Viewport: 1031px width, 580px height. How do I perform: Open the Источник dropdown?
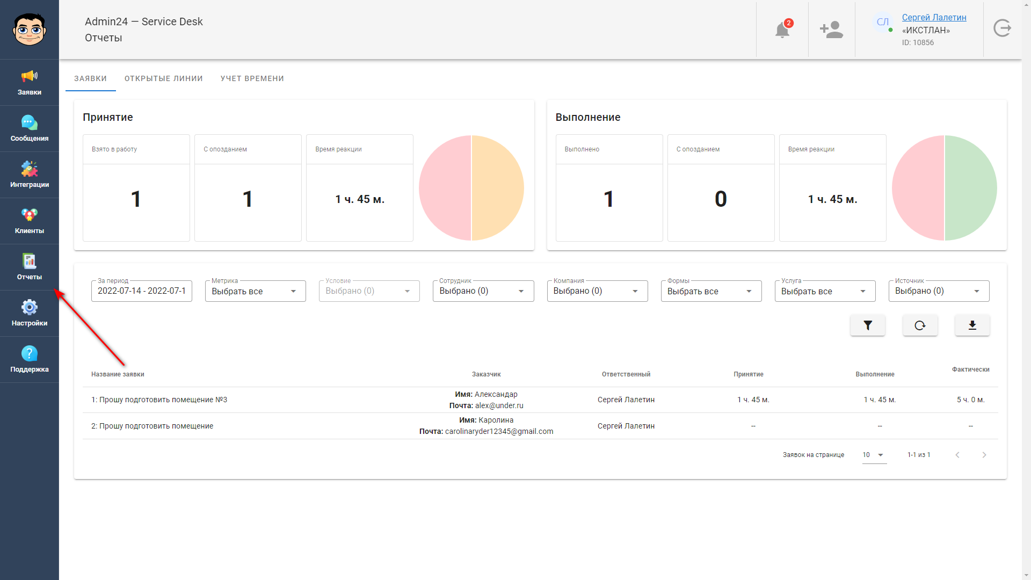tap(939, 291)
